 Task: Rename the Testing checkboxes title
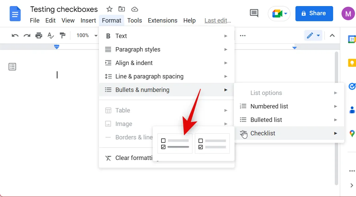[x=64, y=9]
